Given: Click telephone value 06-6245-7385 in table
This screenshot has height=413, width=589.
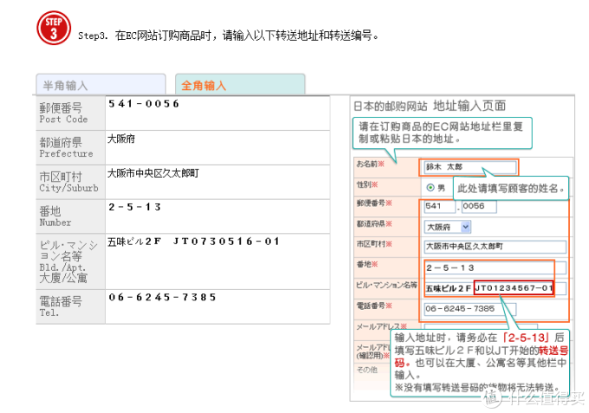Looking at the screenshot, I should [162, 297].
